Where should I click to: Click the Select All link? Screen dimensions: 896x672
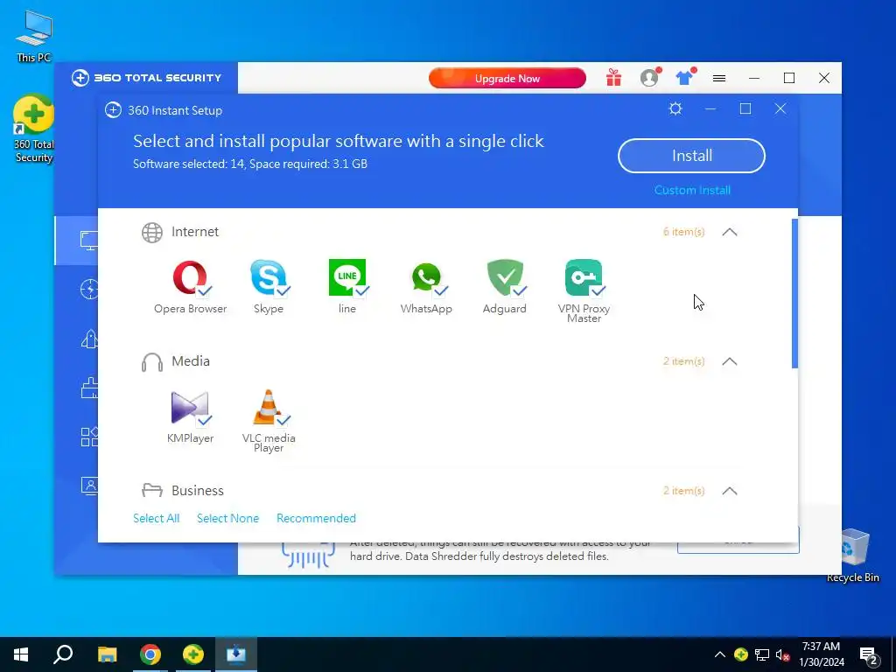coord(156,518)
